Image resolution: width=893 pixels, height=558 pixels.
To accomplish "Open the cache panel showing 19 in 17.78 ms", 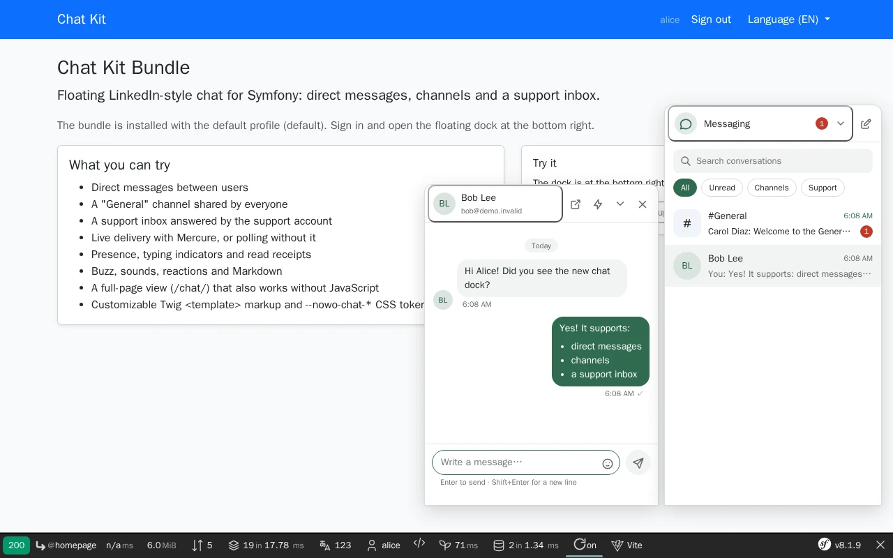I will [x=266, y=545].
